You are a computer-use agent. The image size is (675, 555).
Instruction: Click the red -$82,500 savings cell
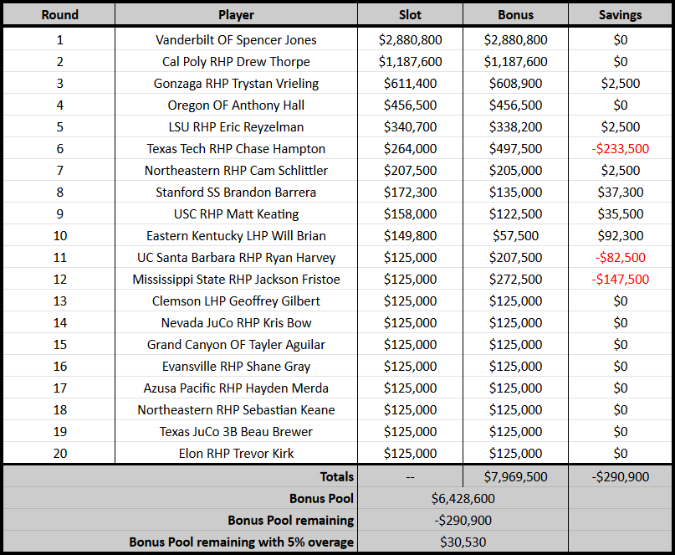(621, 257)
